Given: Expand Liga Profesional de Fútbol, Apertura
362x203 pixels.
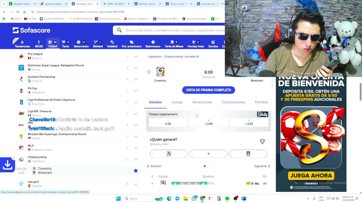Looking at the screenshot, I should (136, 102).
